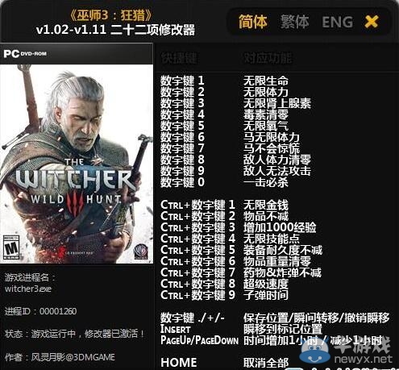
Task: Click the 子弹时间 bullet time entry
Action: point(266,295)
